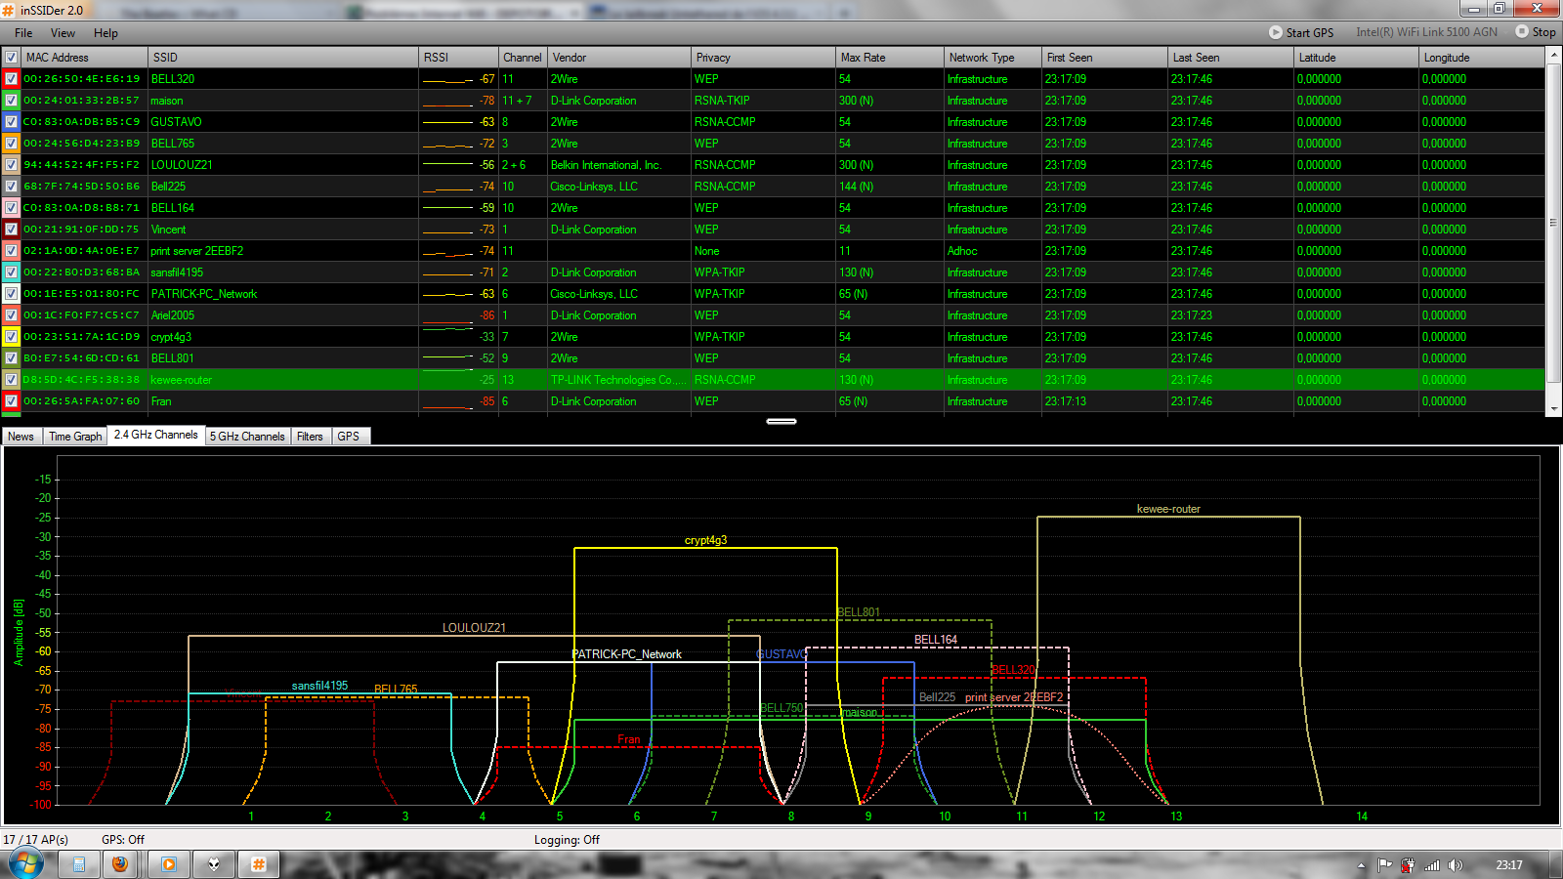Open the Filters tab
1563x879 pixels.
[x=311, y=437]
